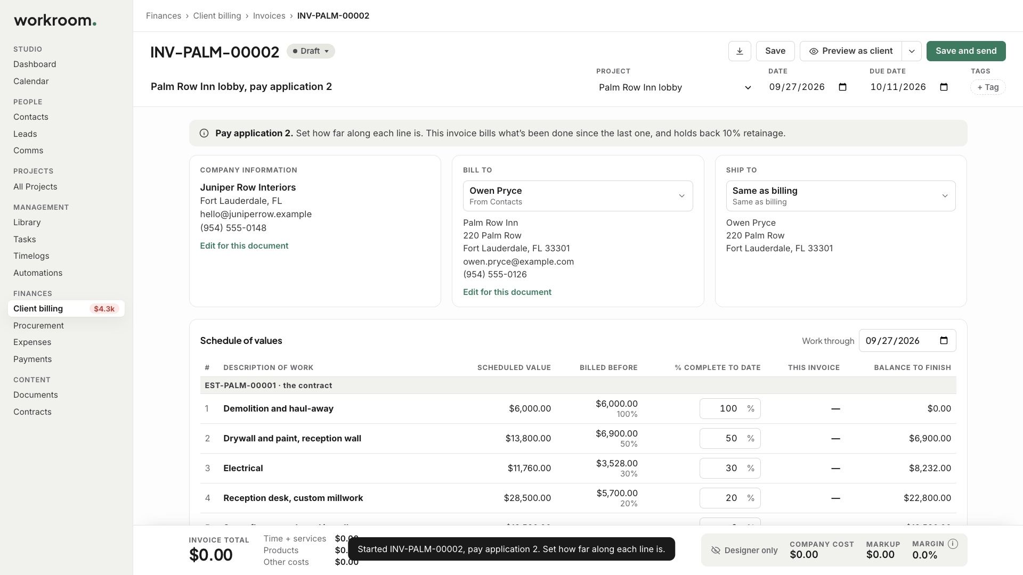Edit percent complete for Electrical
This screenshot has height=575, width=1023.
730,469
